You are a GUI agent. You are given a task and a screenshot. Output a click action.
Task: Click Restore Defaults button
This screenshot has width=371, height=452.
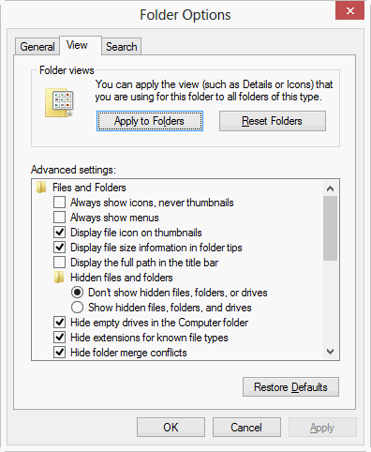coord(290,387)
